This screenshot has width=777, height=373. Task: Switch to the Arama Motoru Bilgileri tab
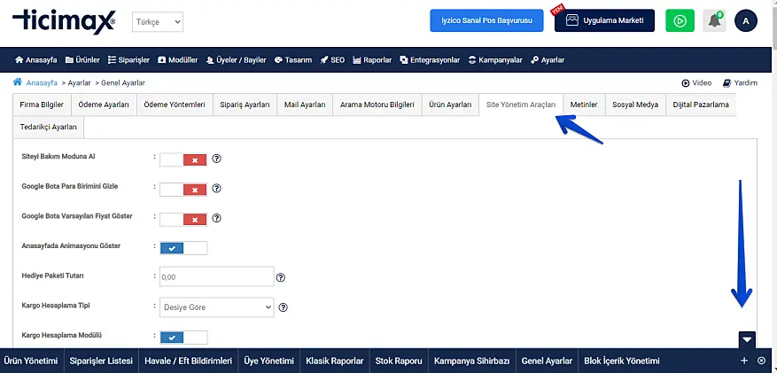pos(377,105)
